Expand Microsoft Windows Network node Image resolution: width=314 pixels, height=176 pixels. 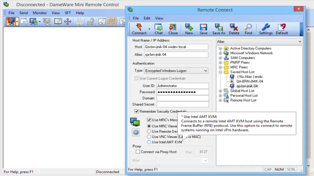click(x=220, y=53)
